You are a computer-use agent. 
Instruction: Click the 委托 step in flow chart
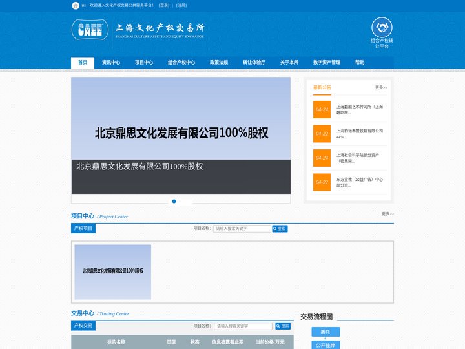click(x=325, y=332)
